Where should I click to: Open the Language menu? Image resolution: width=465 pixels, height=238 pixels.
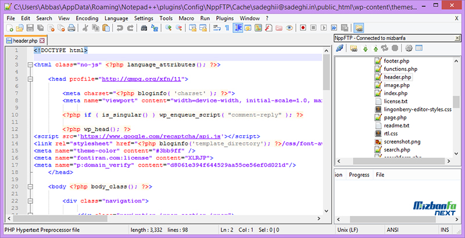pyautogui.click(x=116, y=19)
